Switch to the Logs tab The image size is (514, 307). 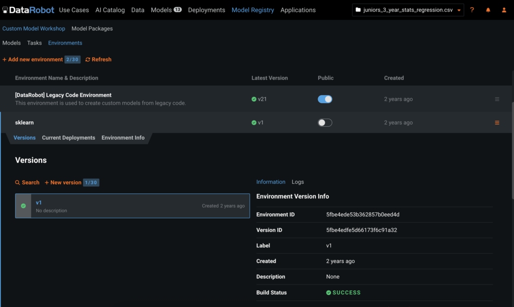click(x=298, y=182)
